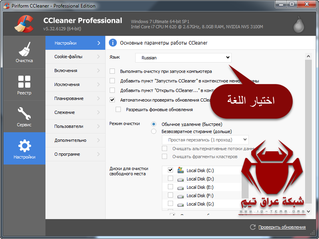
Task: Open the Слежение settings page
Action: pyautogui.click(x=75, y=112)
